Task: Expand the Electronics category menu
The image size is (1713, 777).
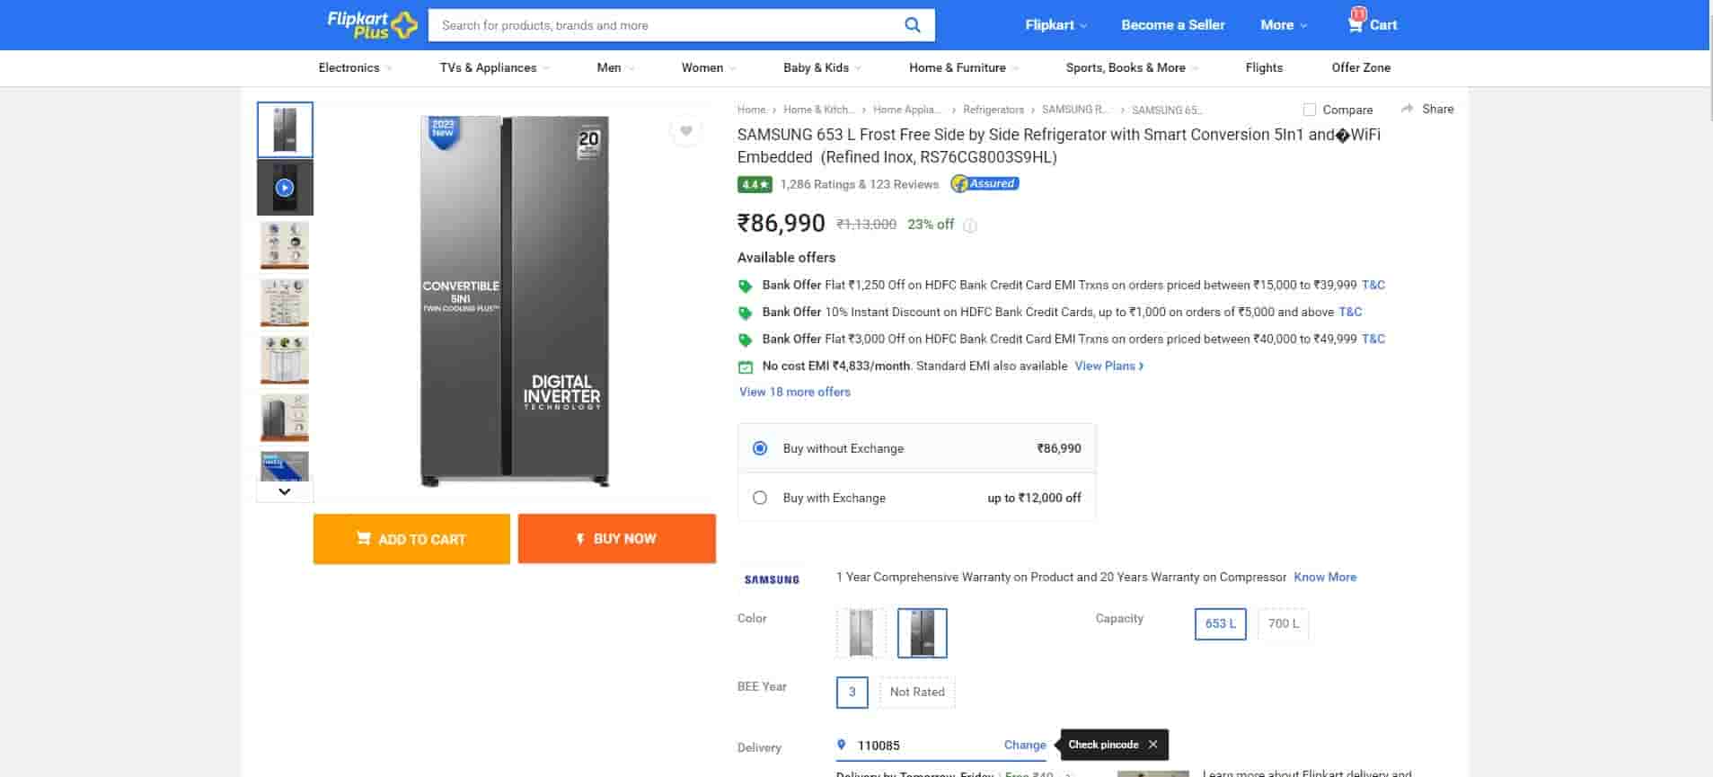Action: coord(355,67)
